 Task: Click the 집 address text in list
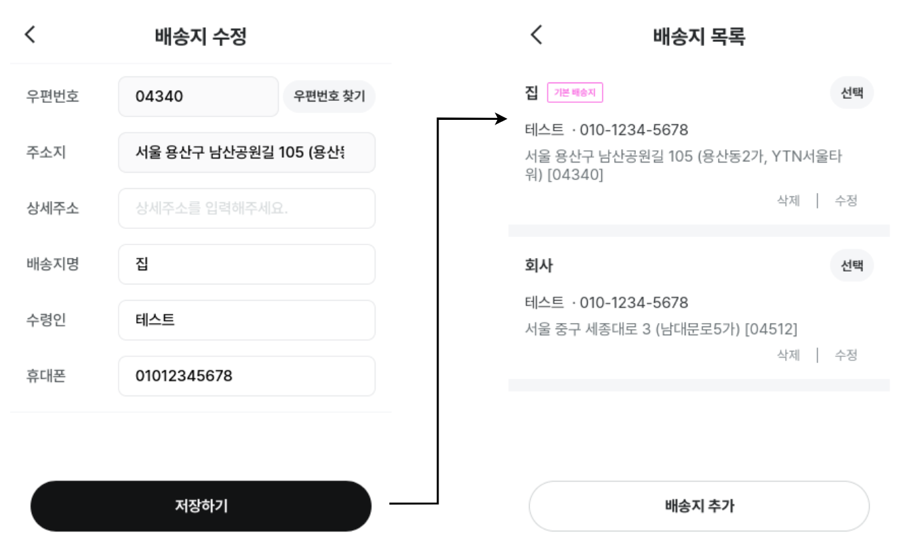click(683, 166)
